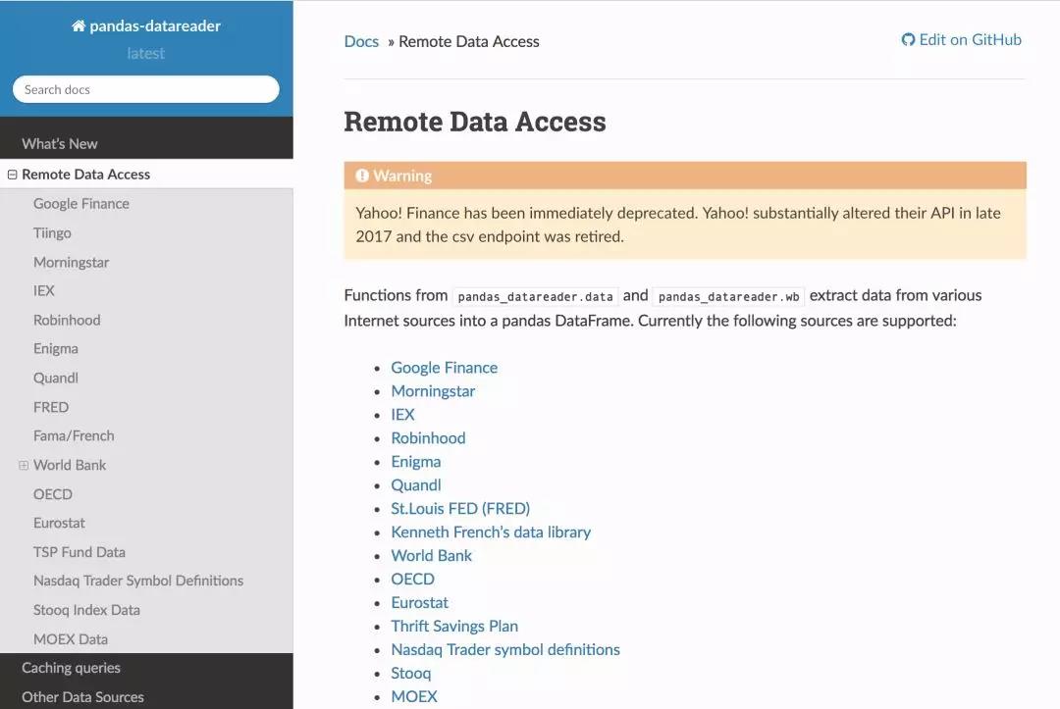Click the Docs breadcrumb link
The width and height of the screenshot is (1060, 709).
(x=361, y=42)
